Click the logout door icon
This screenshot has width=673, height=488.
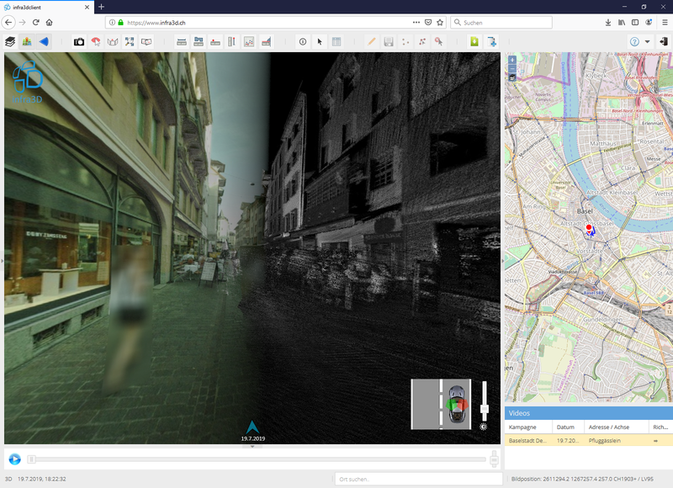(x=665, y=41)
